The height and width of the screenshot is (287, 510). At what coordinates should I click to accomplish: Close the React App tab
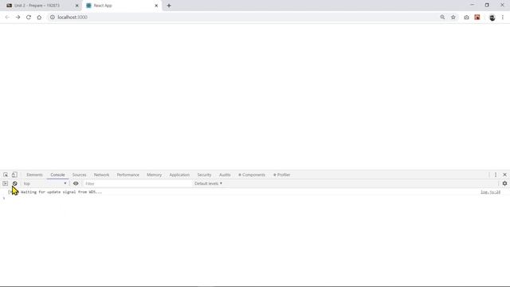(156, 6)
